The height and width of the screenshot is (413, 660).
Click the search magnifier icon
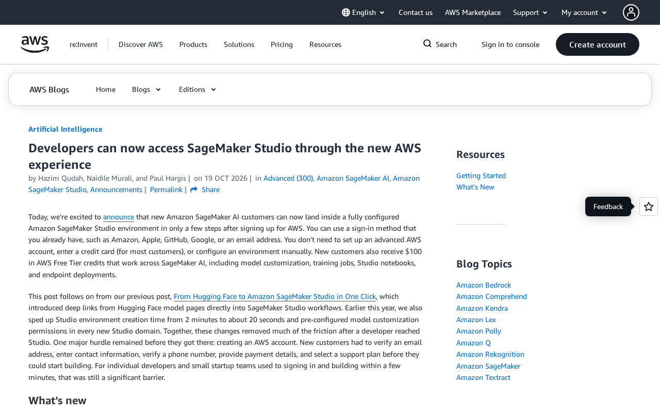427,44
